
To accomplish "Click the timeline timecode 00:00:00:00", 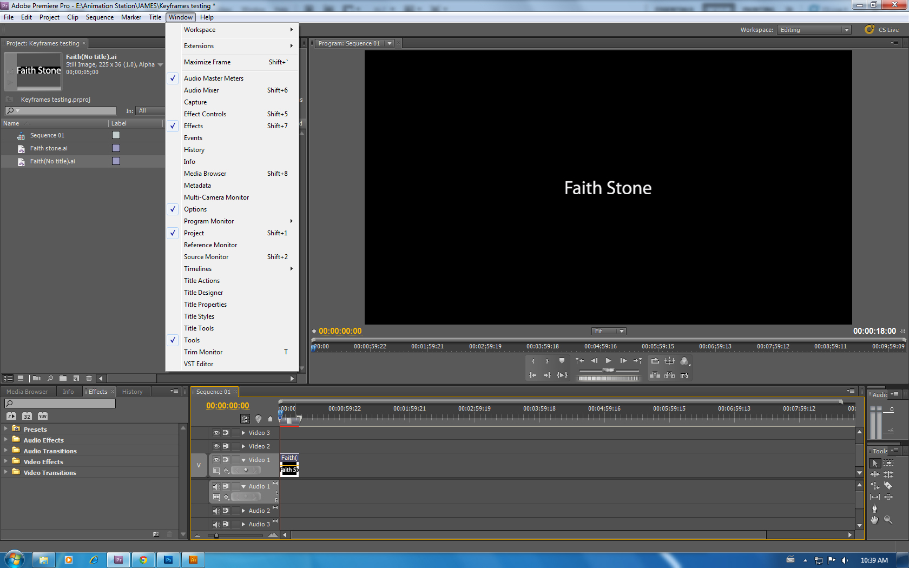I will click(228, 406).
